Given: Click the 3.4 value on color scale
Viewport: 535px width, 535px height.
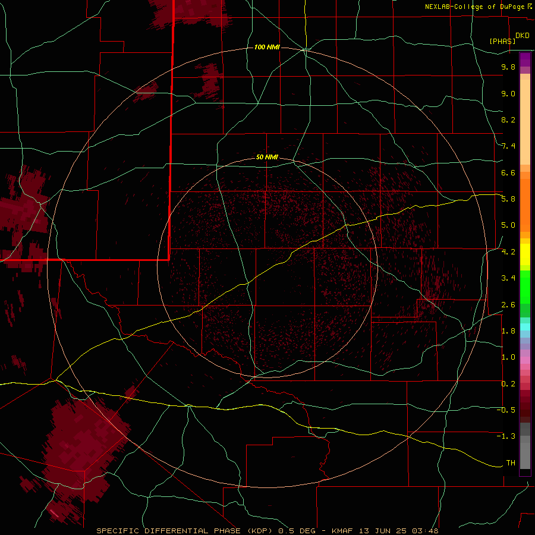Looking at the screenshot, I should [x=508, y=278].
